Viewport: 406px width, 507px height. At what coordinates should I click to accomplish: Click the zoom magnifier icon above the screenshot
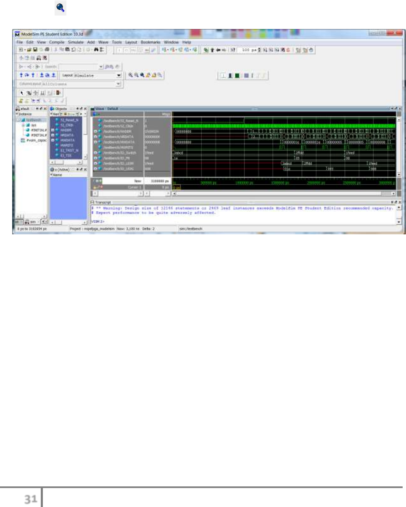point(60,8)
